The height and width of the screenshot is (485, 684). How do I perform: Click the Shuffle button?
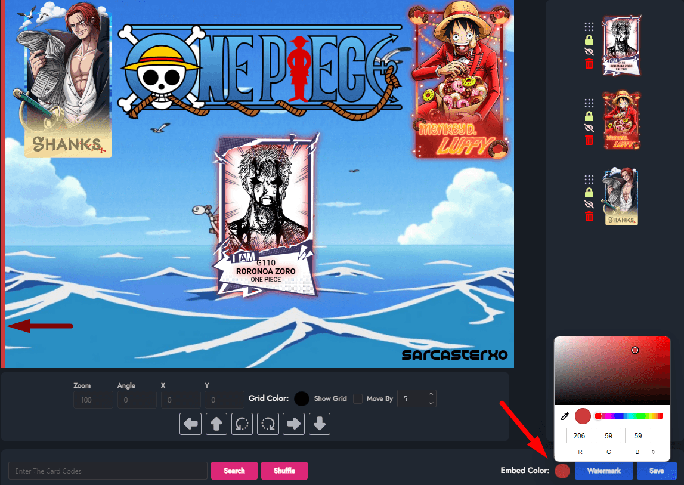(284, 471)
